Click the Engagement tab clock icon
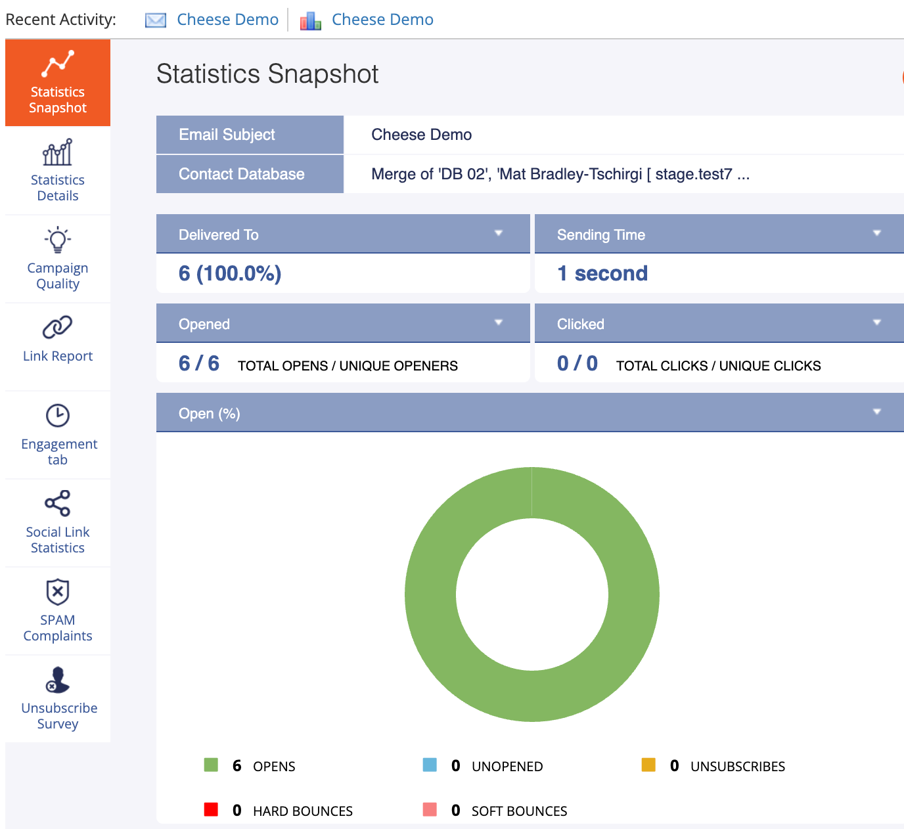Screen dimensions: 904x829 (58, 416)
